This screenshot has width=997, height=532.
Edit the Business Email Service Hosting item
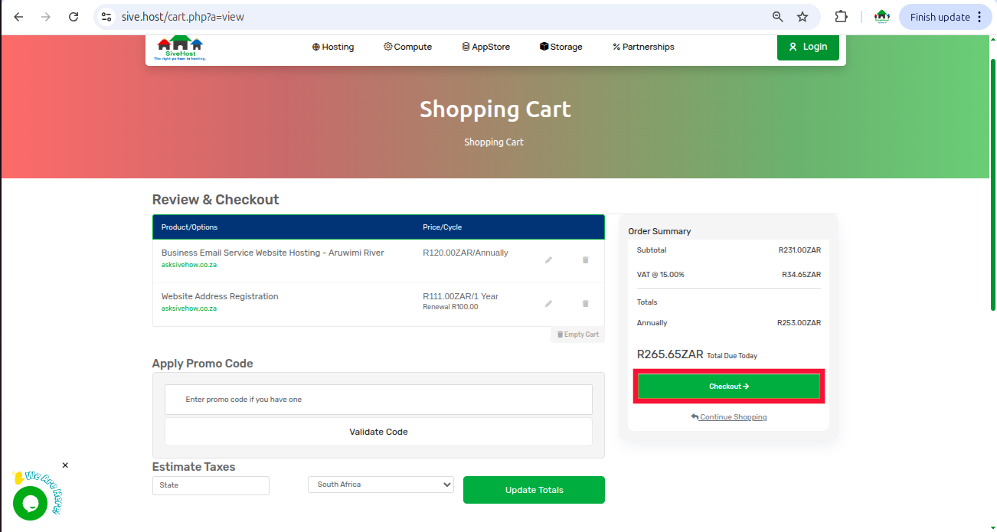click(x=548, y=260)
